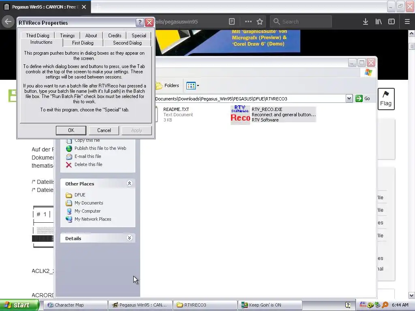Open My Network Places link
Viewport: 415px width, 311px height.
(x=93, y=219)
